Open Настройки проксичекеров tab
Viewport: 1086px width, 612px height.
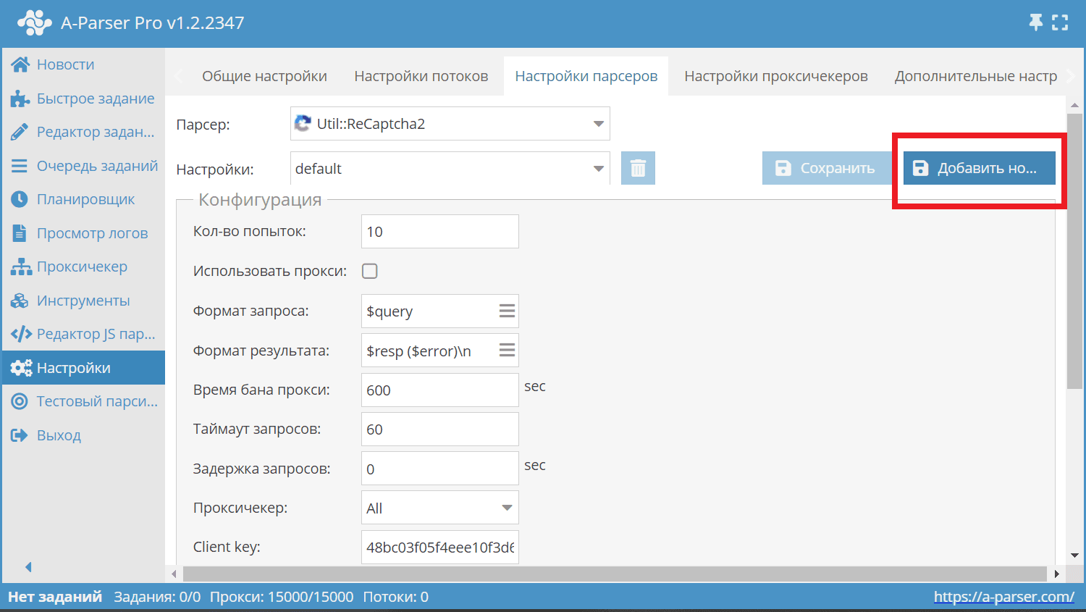pyautogui.click(x=776, y=76)
